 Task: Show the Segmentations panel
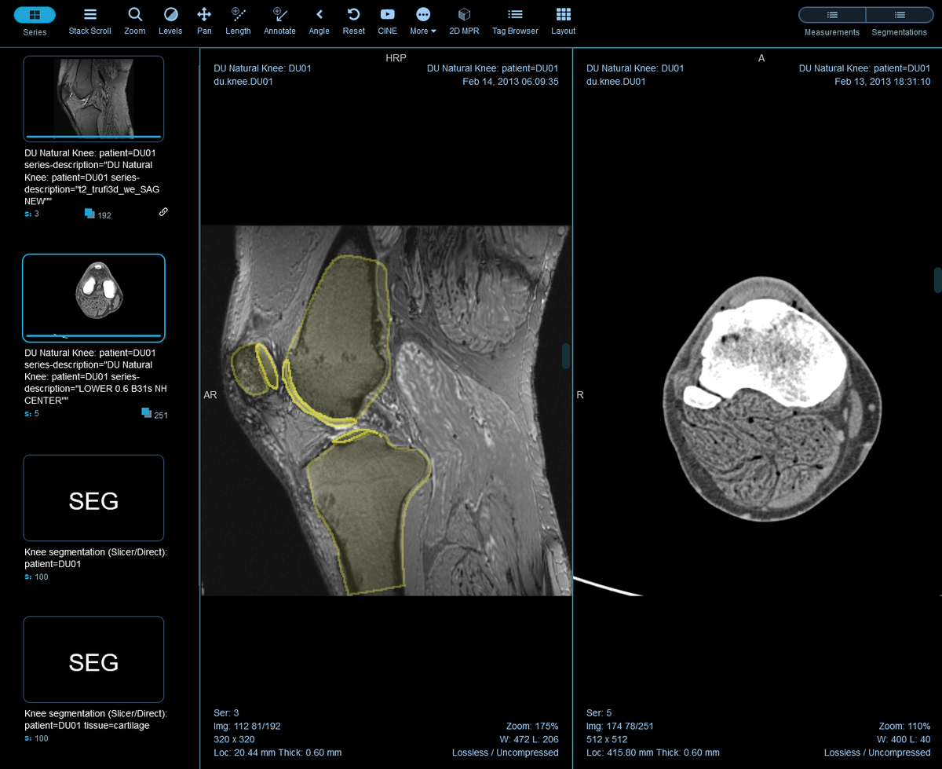(899, 15)
